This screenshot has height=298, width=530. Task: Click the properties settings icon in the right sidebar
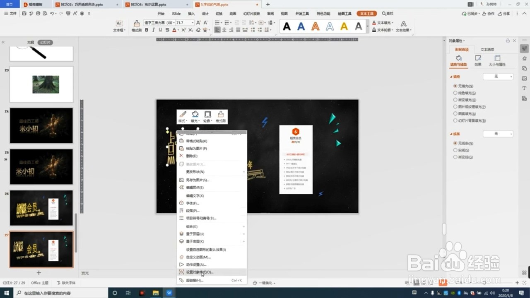(525, 48)
